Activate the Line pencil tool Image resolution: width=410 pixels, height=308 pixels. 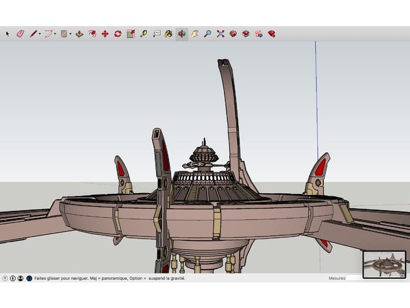(33, 33)
